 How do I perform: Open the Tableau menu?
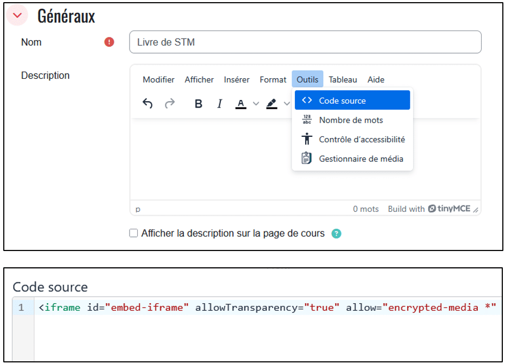343,79
